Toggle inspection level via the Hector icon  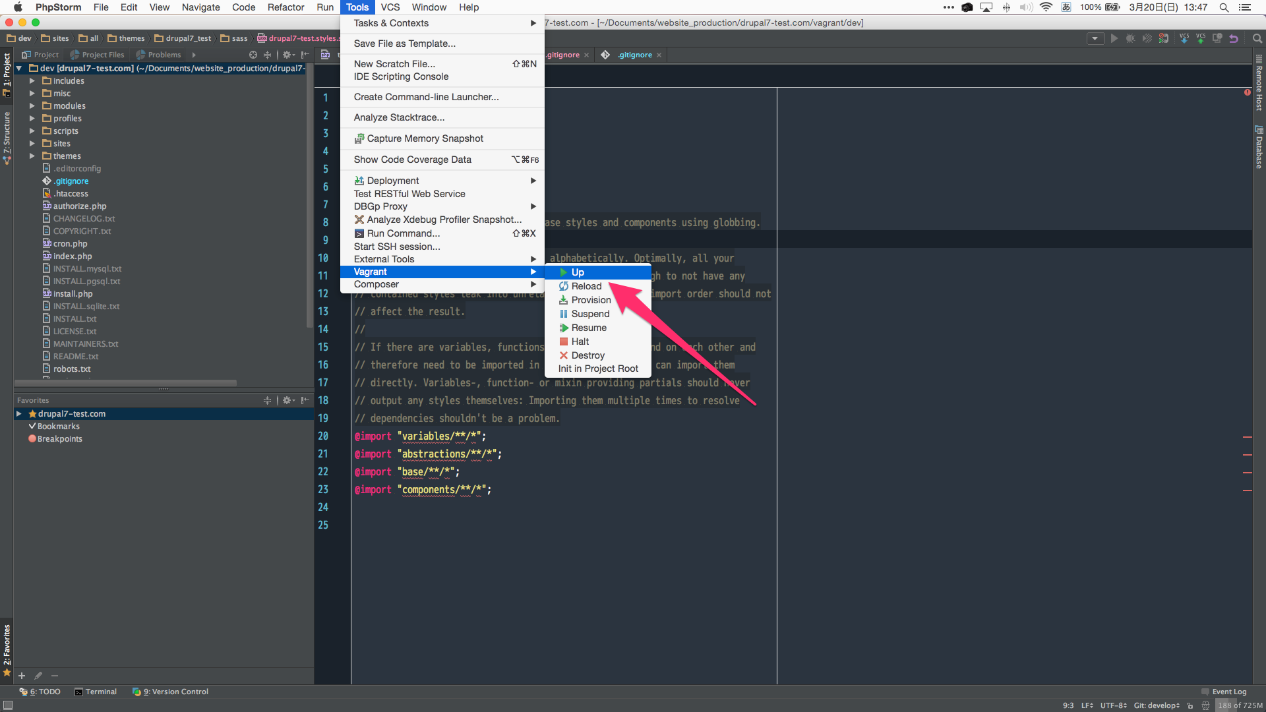coord(1205,705)
